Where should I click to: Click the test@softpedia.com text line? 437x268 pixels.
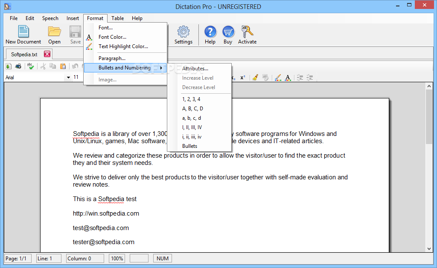coord(101,228)
